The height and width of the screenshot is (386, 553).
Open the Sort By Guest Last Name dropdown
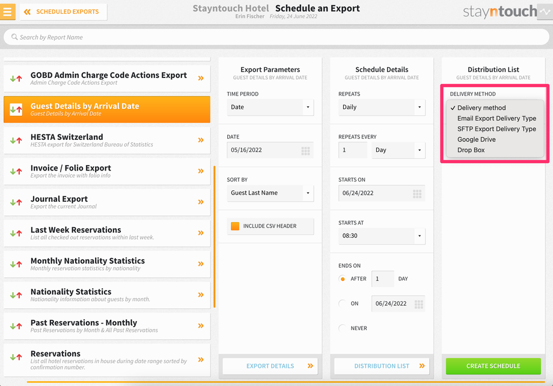[x=270, y=193]
